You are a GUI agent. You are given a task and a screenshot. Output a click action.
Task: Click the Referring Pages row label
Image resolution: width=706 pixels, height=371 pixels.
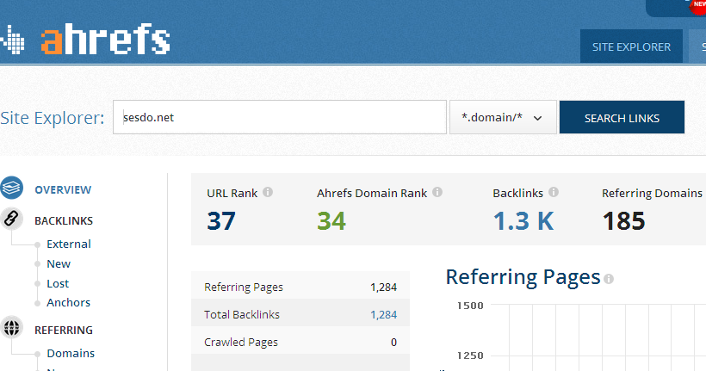pyautogui.click(x=244, y=288)
